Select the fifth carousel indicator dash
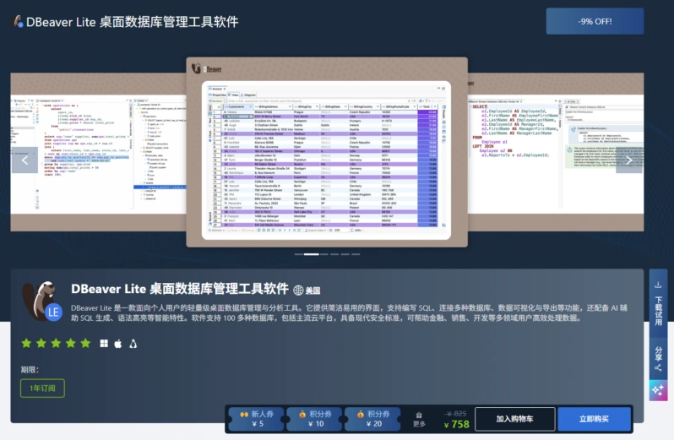The width and height of the screenshot is (674, 440). coord(345,254)
